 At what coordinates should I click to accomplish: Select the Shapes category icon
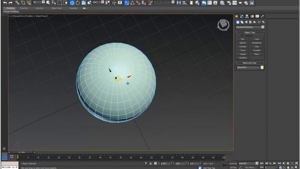pos(242,22)
